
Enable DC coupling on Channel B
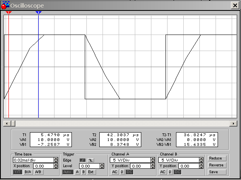[178, 172]
